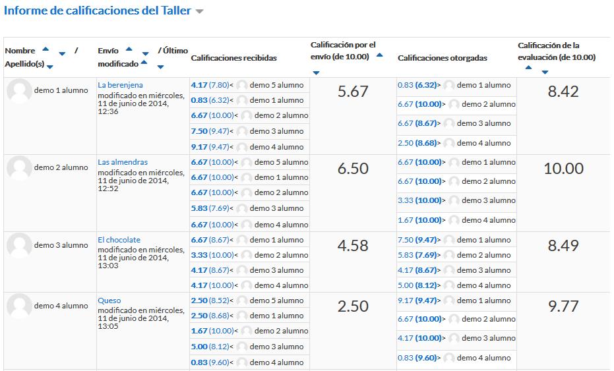Viewport: 614px width, 371px height.
Task: Sort ascending by Último modificado using up arrow
Action: coord(144,62)
